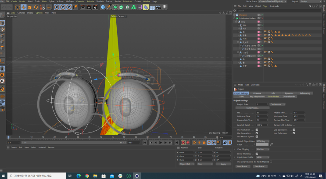
Task: Go to the start of animation
Action: click(145, 143)
